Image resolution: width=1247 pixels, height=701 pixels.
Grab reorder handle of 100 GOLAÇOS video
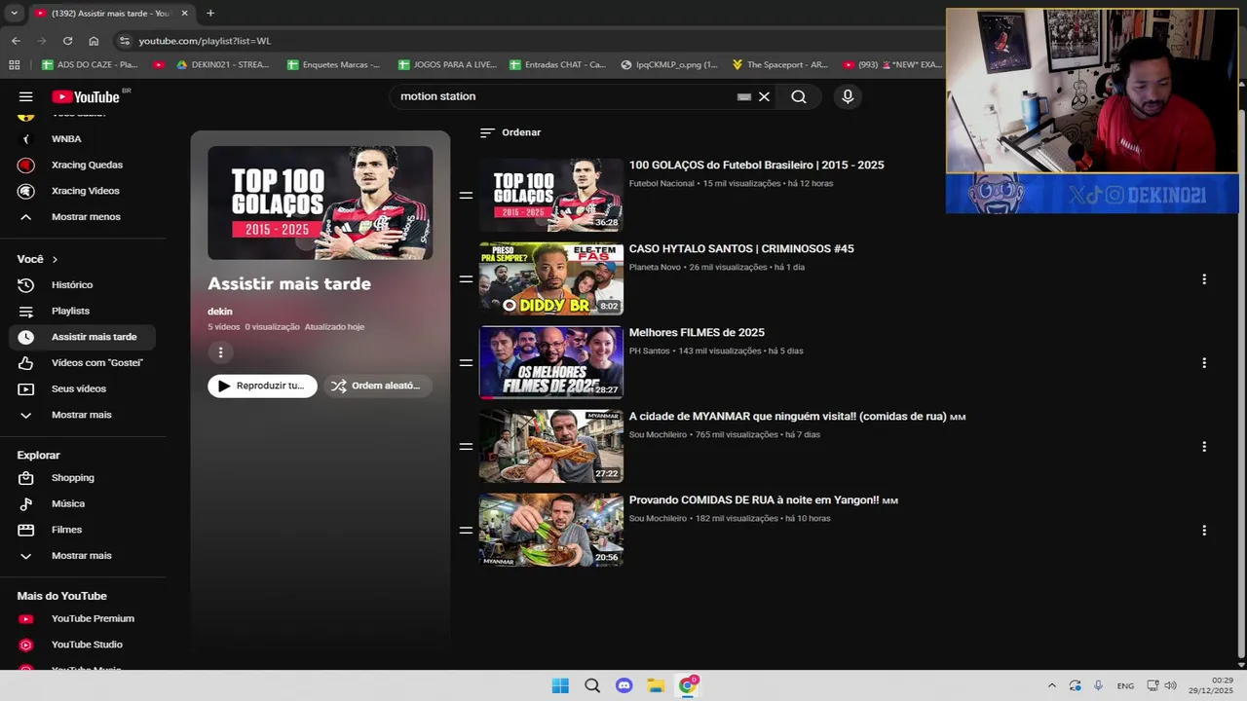(x=466, y=196)
